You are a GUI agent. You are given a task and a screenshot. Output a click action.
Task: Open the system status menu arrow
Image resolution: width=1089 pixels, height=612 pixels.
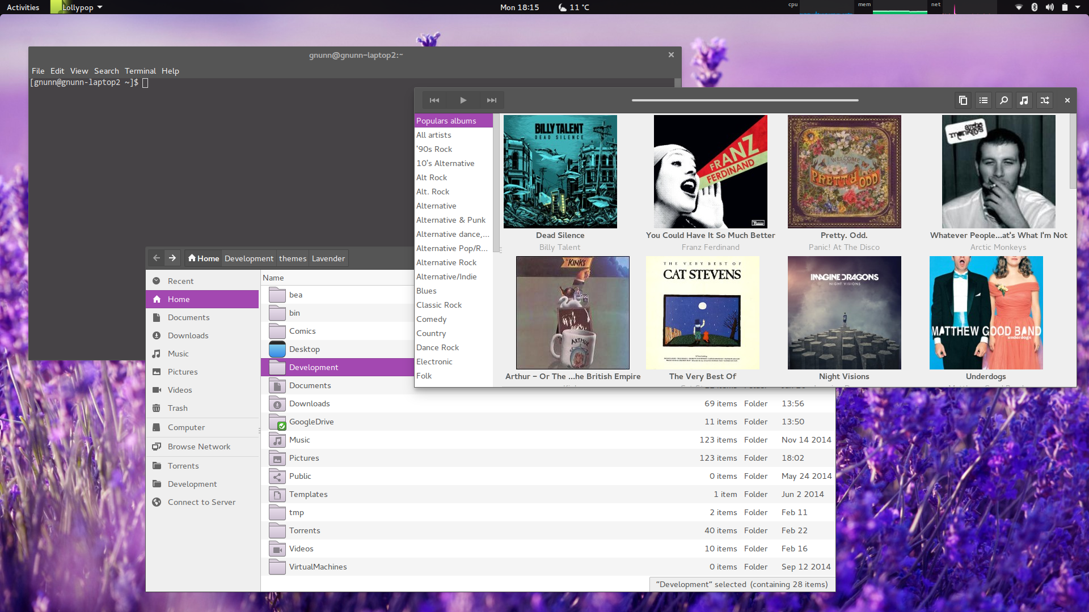[x=1078, y=7]
